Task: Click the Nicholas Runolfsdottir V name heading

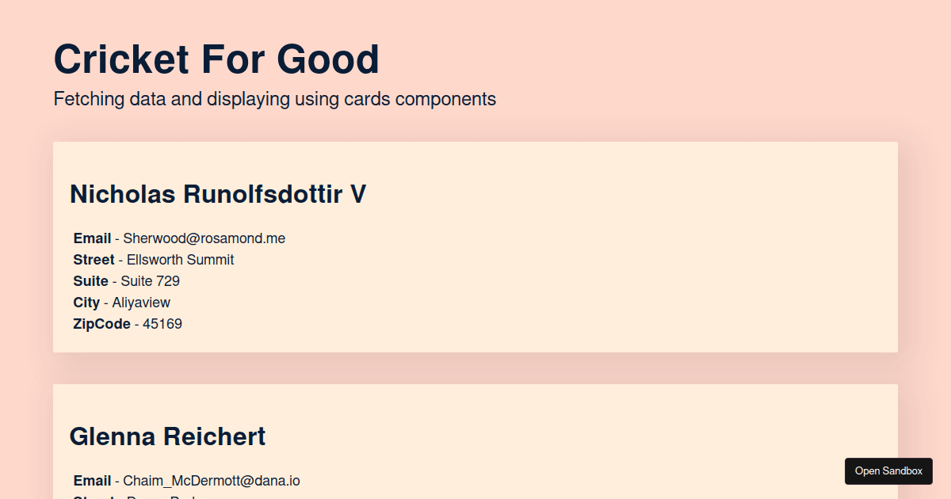Action: coord(218,194)
